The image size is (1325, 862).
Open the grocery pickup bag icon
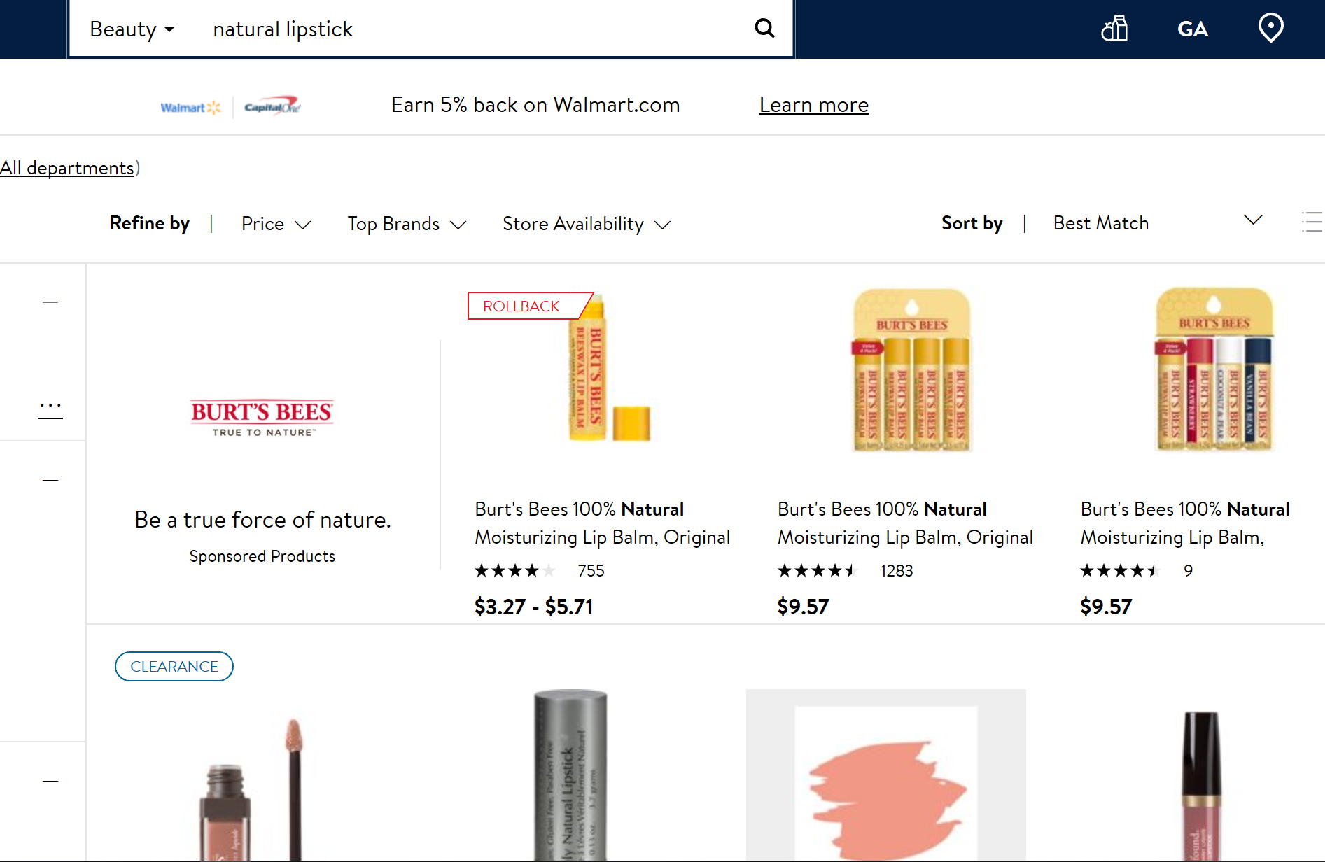1114,29
